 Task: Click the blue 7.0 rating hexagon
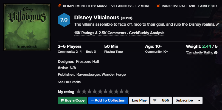tap(64, 20)
